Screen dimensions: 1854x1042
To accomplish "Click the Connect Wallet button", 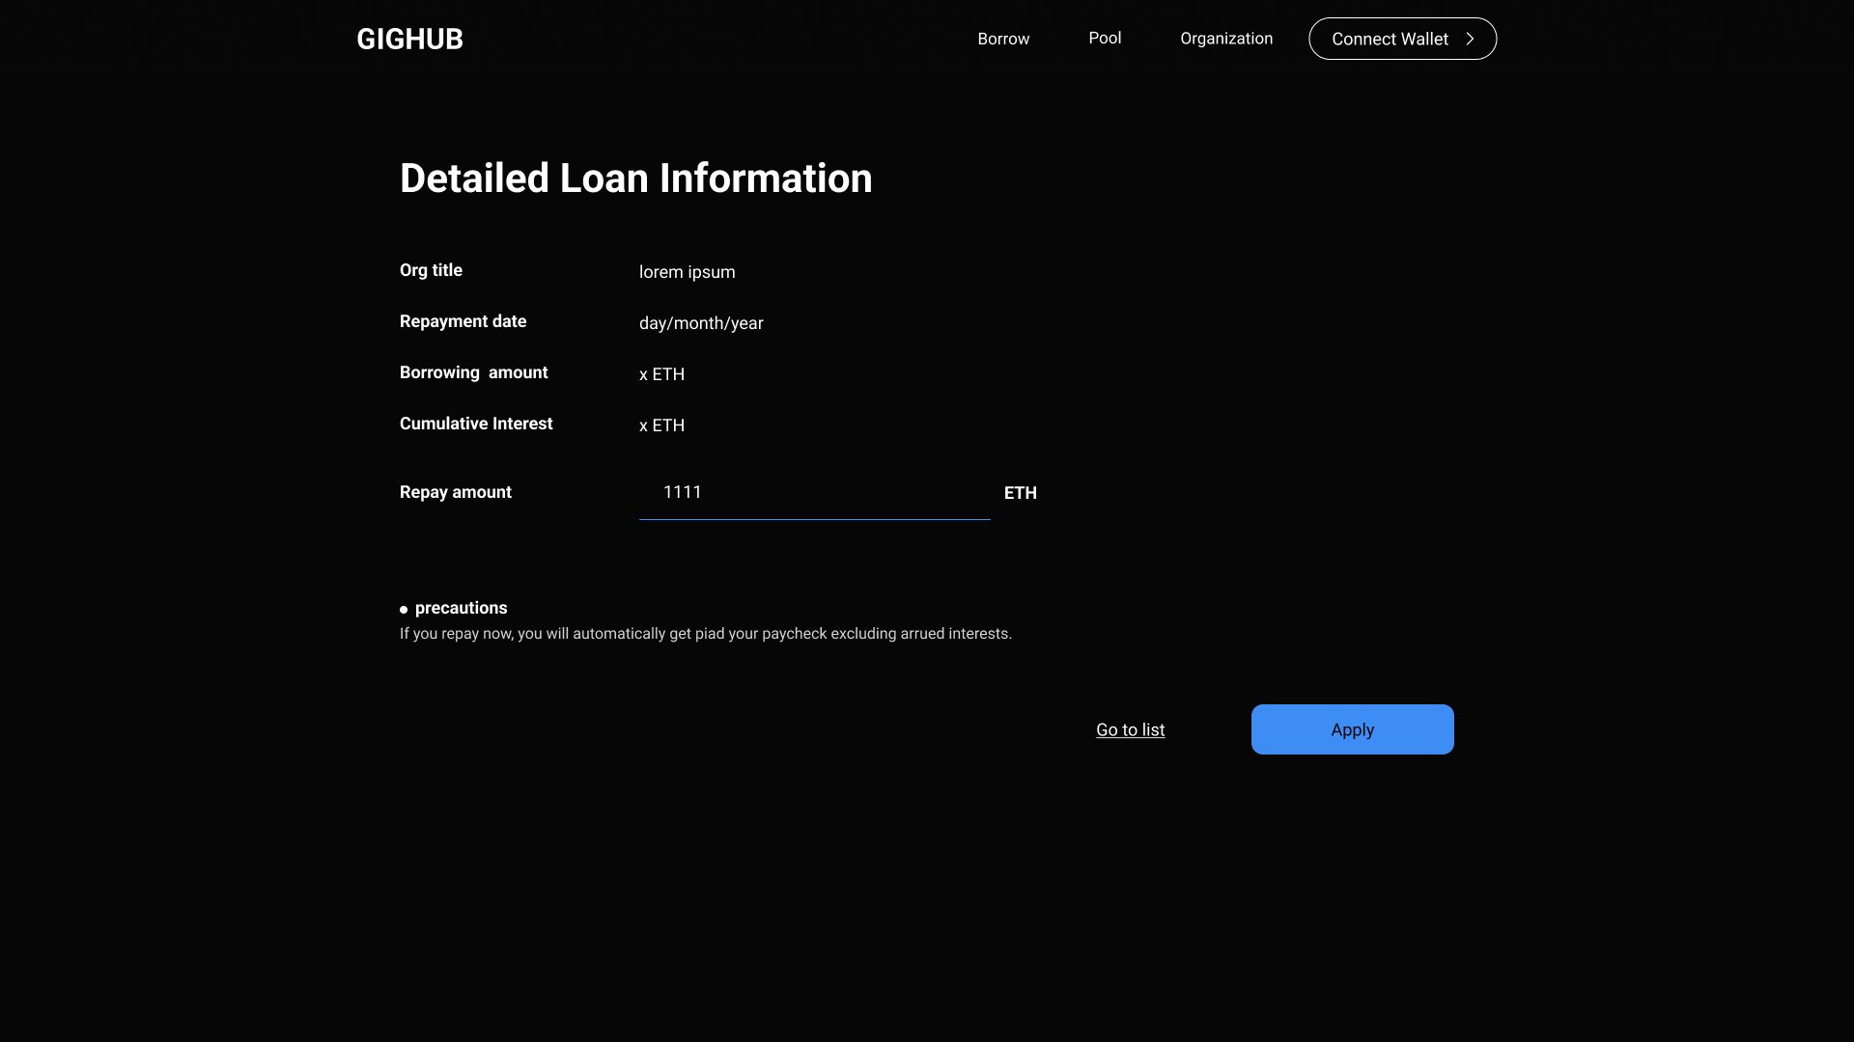I will [x=1402, y=39].
